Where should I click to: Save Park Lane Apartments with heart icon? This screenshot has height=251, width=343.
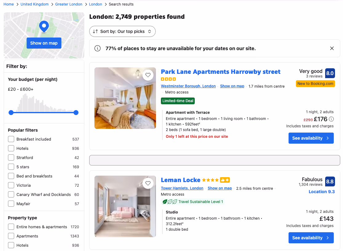pyautogui.click(x=148, y=75)
